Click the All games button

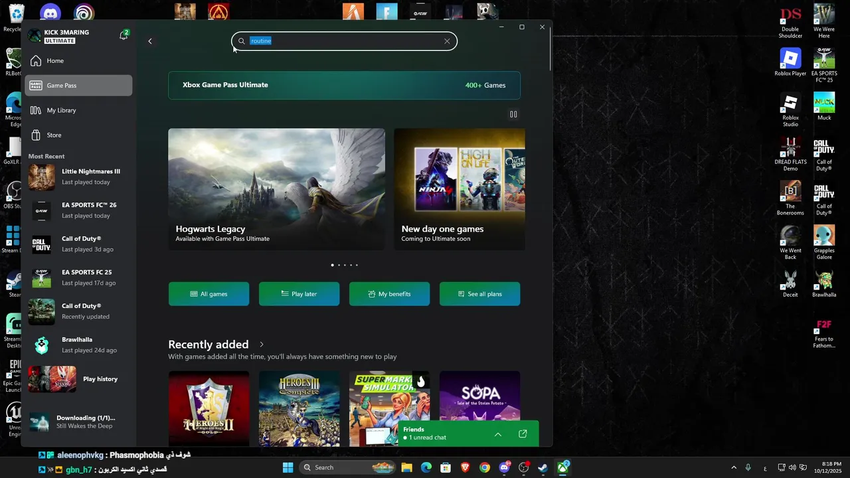(x=209, y=294)
